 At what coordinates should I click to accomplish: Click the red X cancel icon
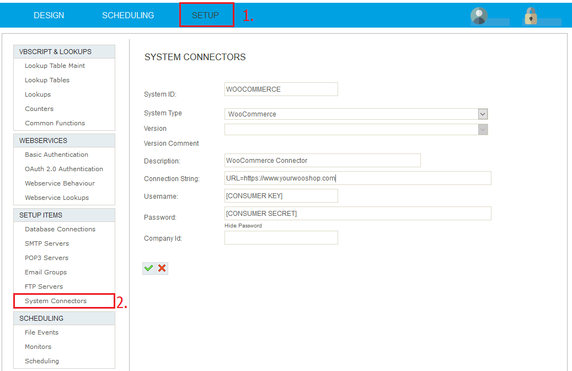[162, 268]
